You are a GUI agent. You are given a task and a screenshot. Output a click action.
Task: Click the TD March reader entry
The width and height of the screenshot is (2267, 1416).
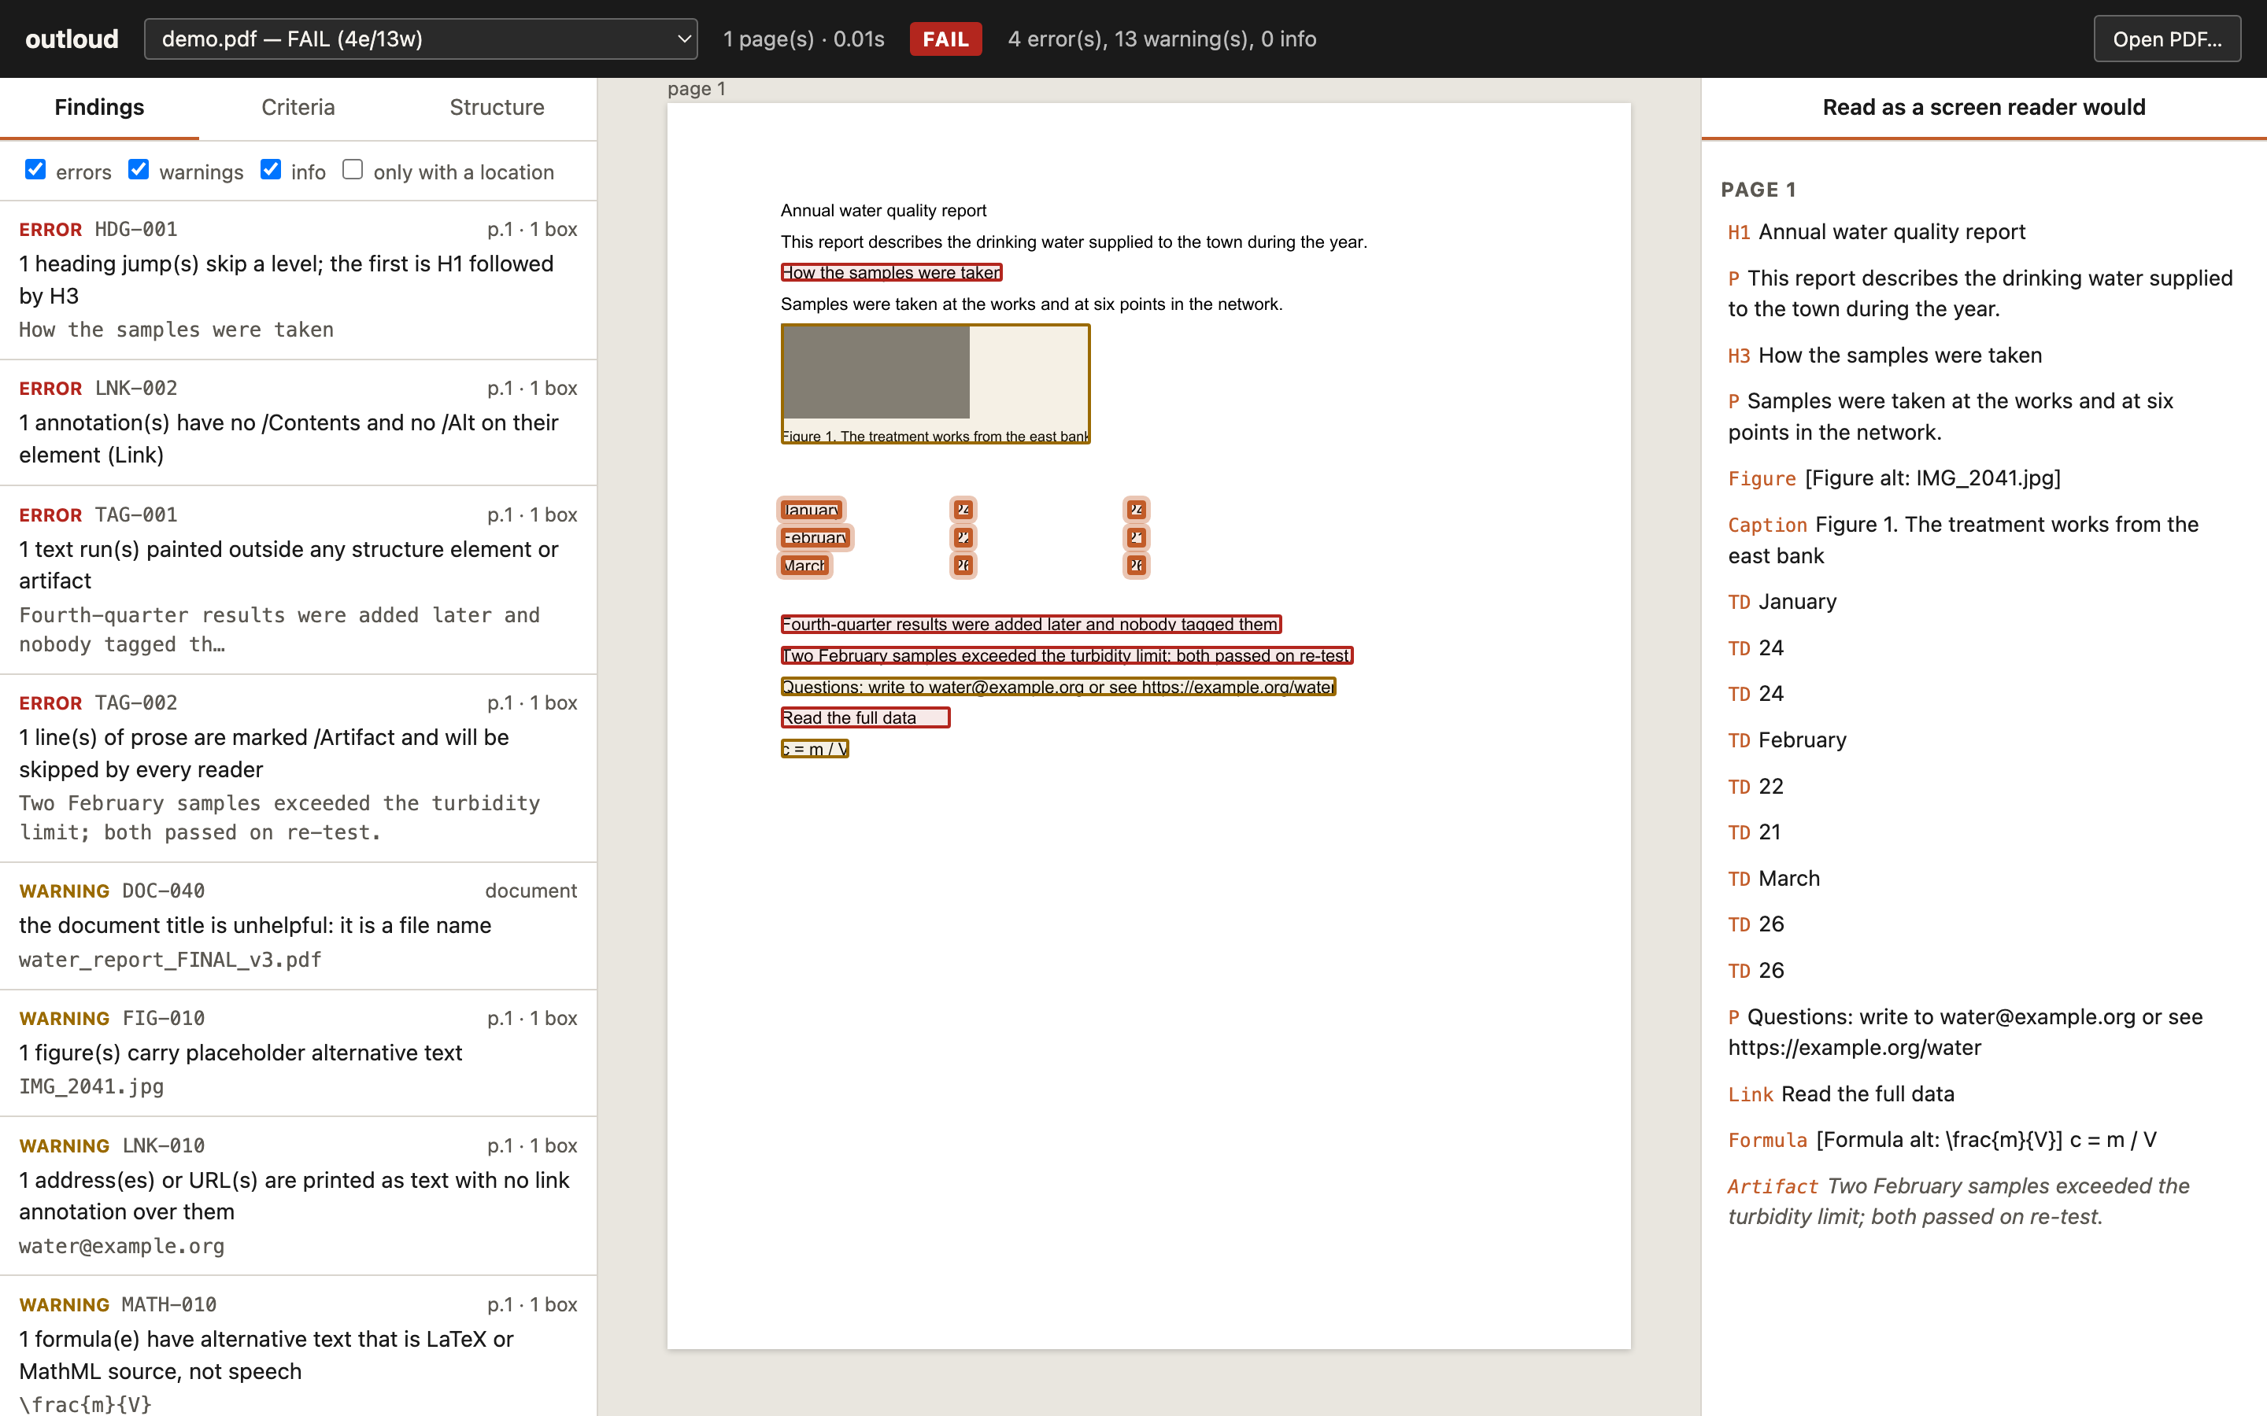(x=1773, y=879)
